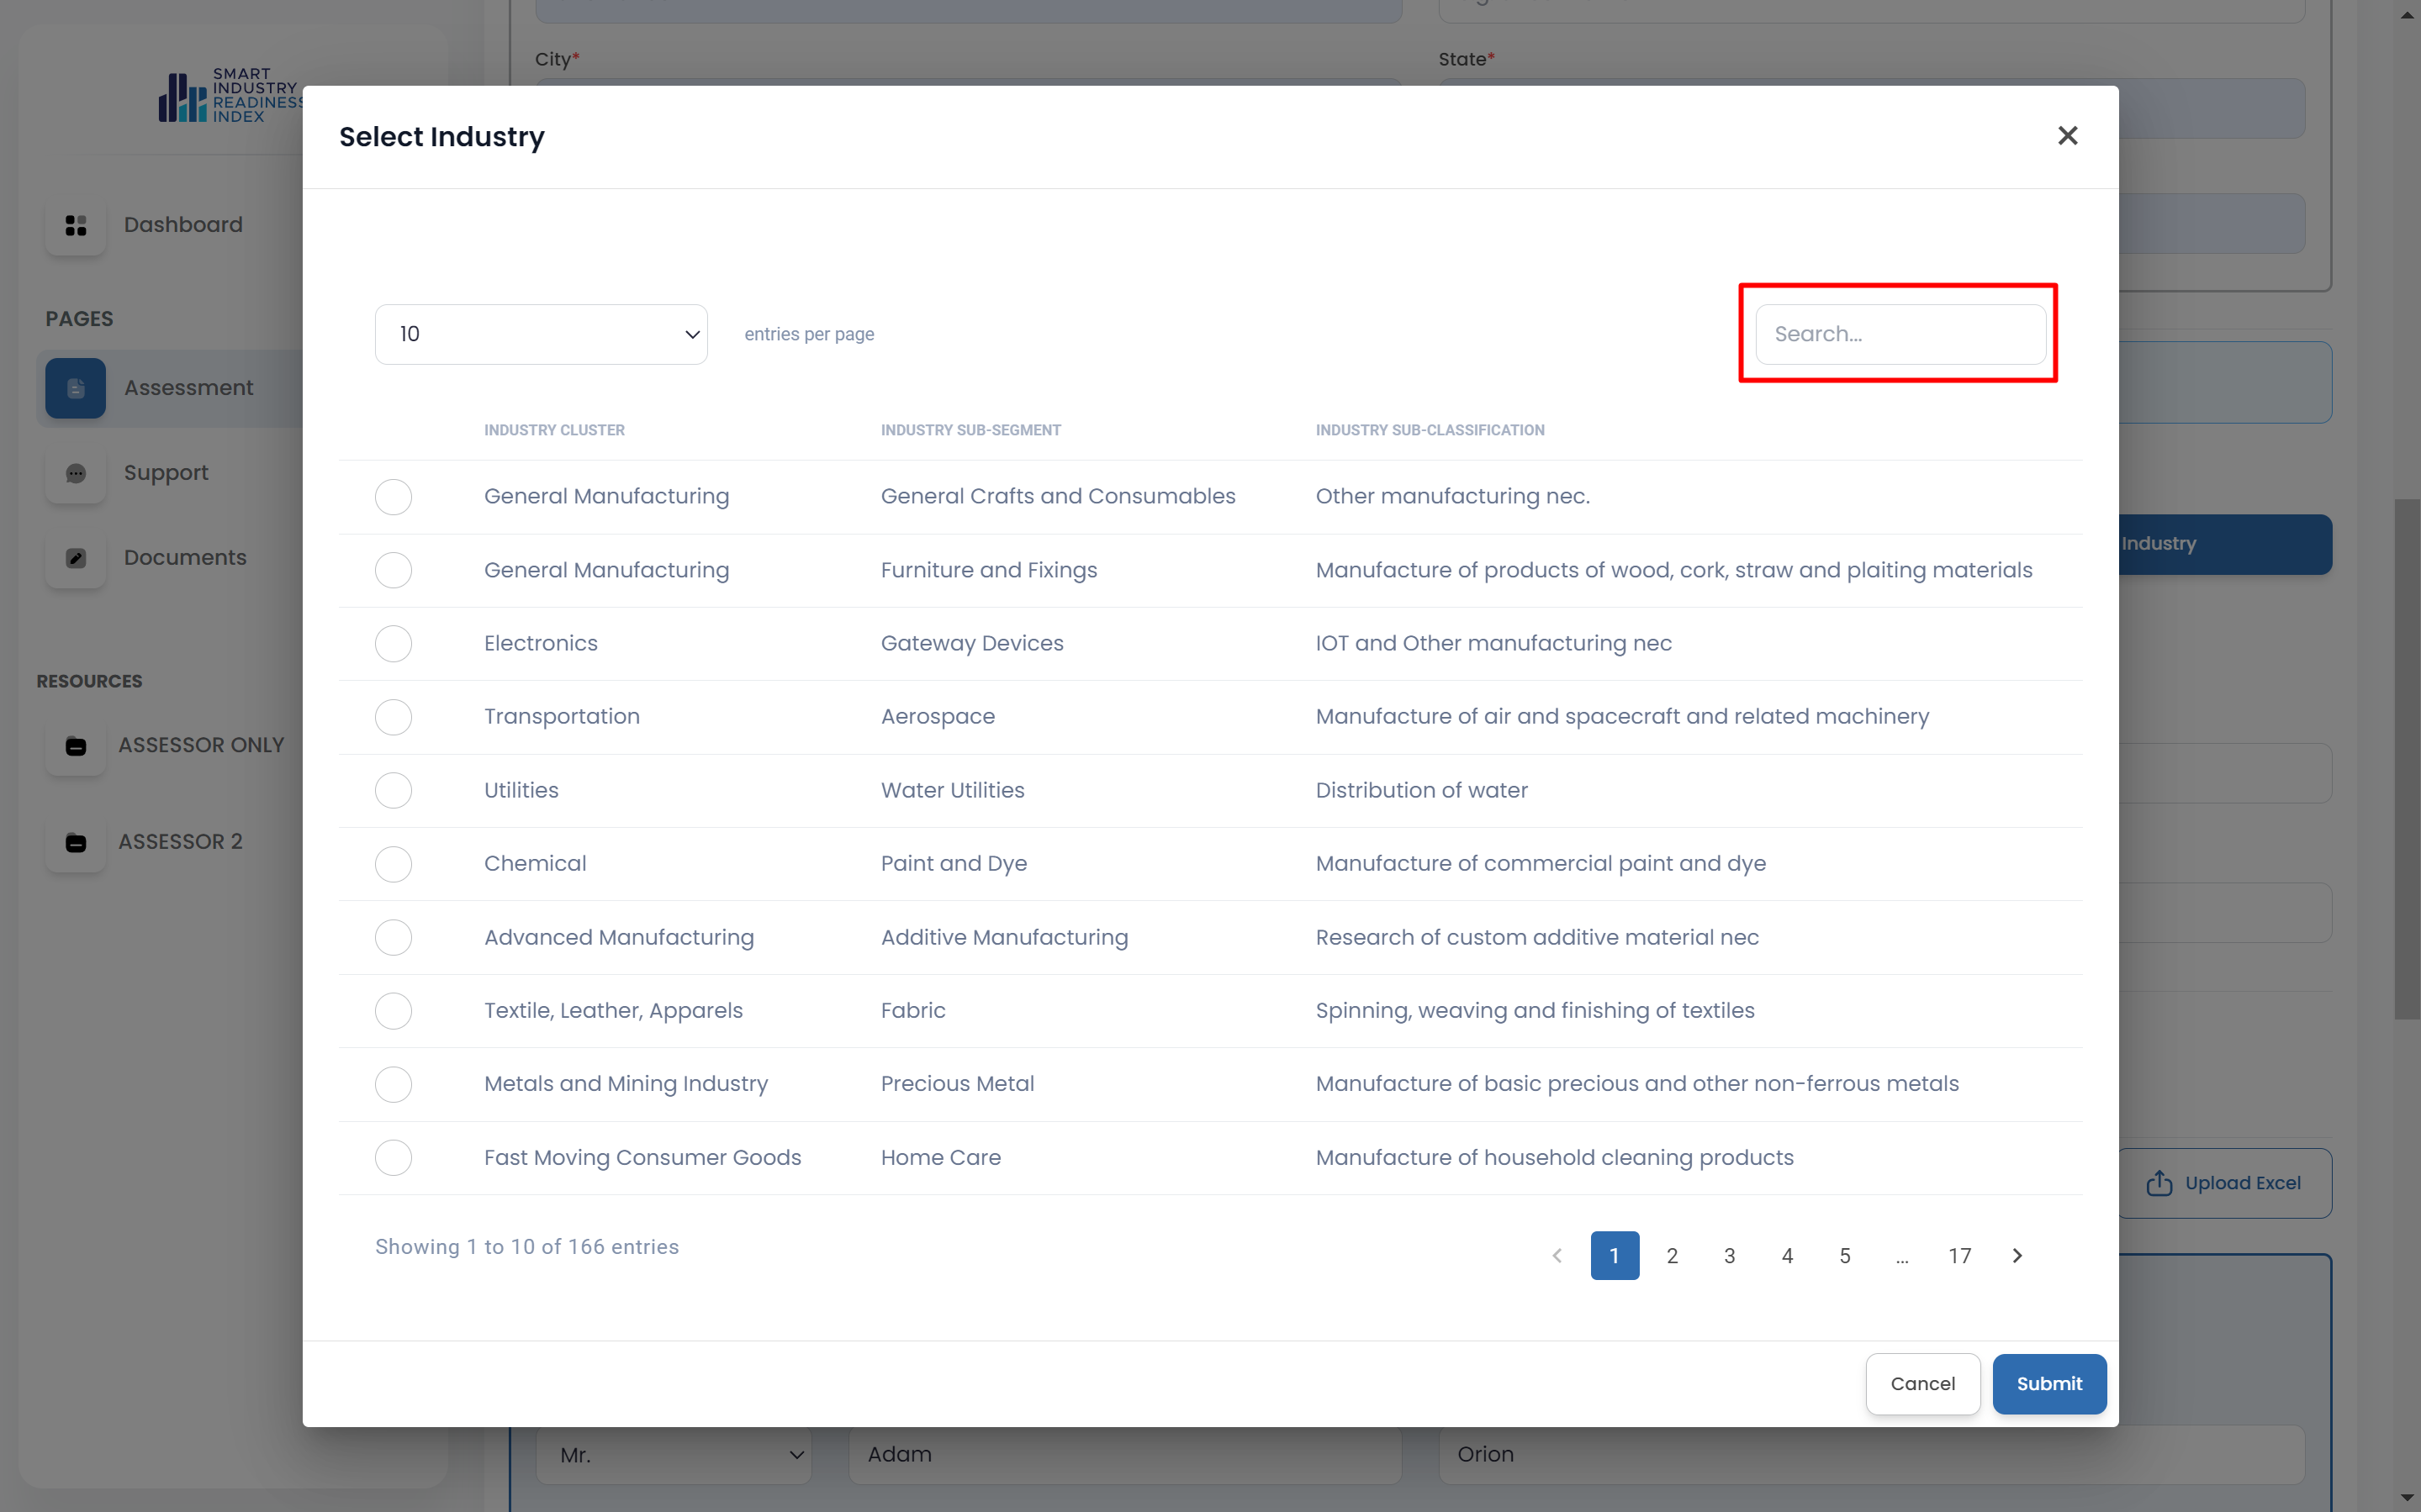2421x1512 pixels.
Task: Close the Select Industry dialog
Action: (2067, 136)
